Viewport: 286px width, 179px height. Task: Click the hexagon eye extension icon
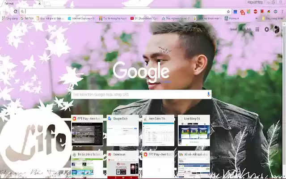click(275, 12)
